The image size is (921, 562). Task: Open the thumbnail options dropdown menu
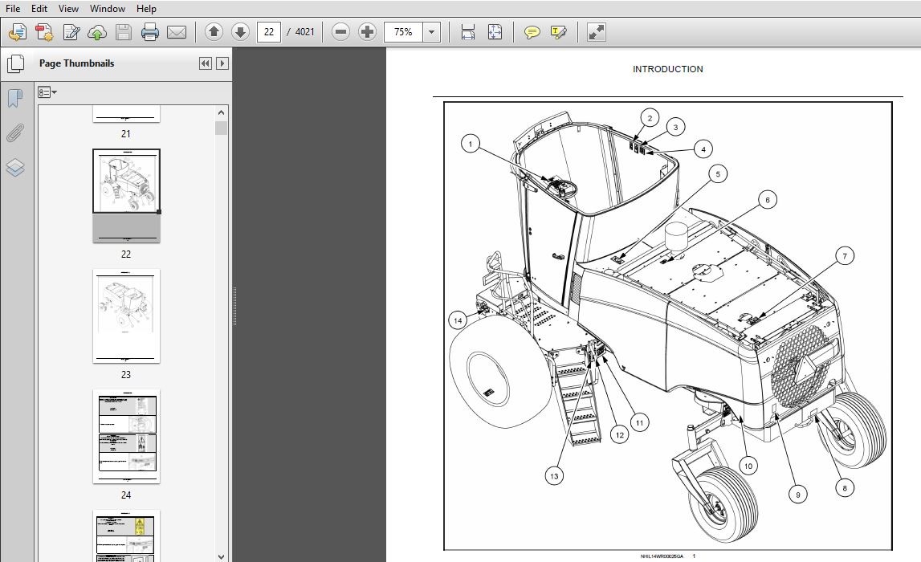[47, 92]
